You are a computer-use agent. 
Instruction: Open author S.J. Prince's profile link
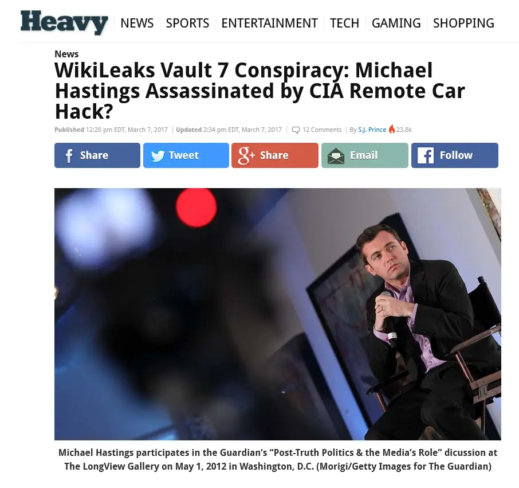372,130
